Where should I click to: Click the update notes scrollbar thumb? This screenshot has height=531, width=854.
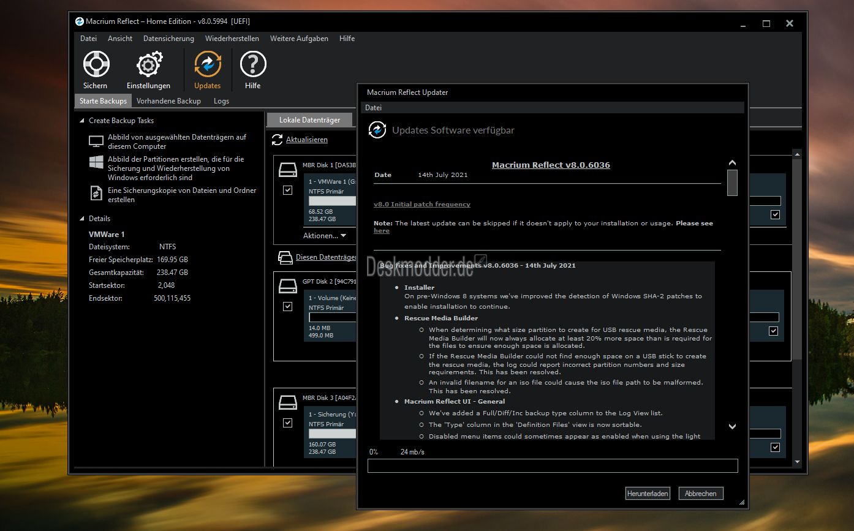(x=732, y=183)
